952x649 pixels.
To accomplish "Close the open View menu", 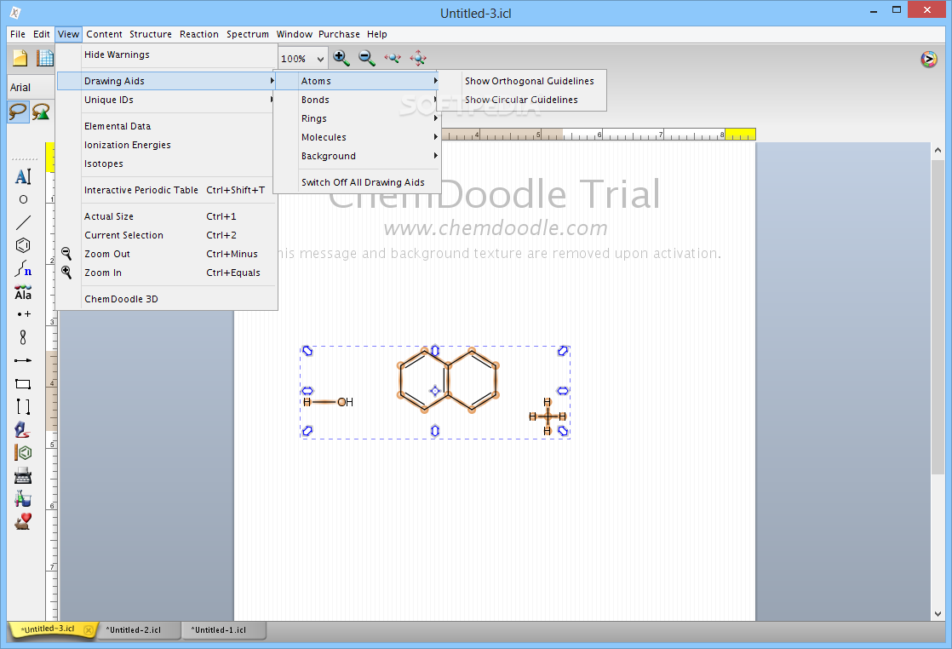I will click(69, 34).
